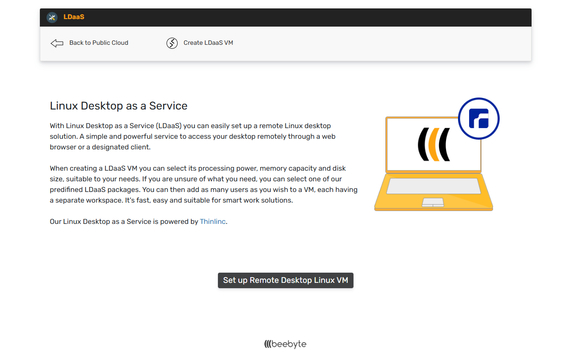The image size is (567, 356).
Task: Click the beebyte logo on laptop screen
Action: pos(434,145)
